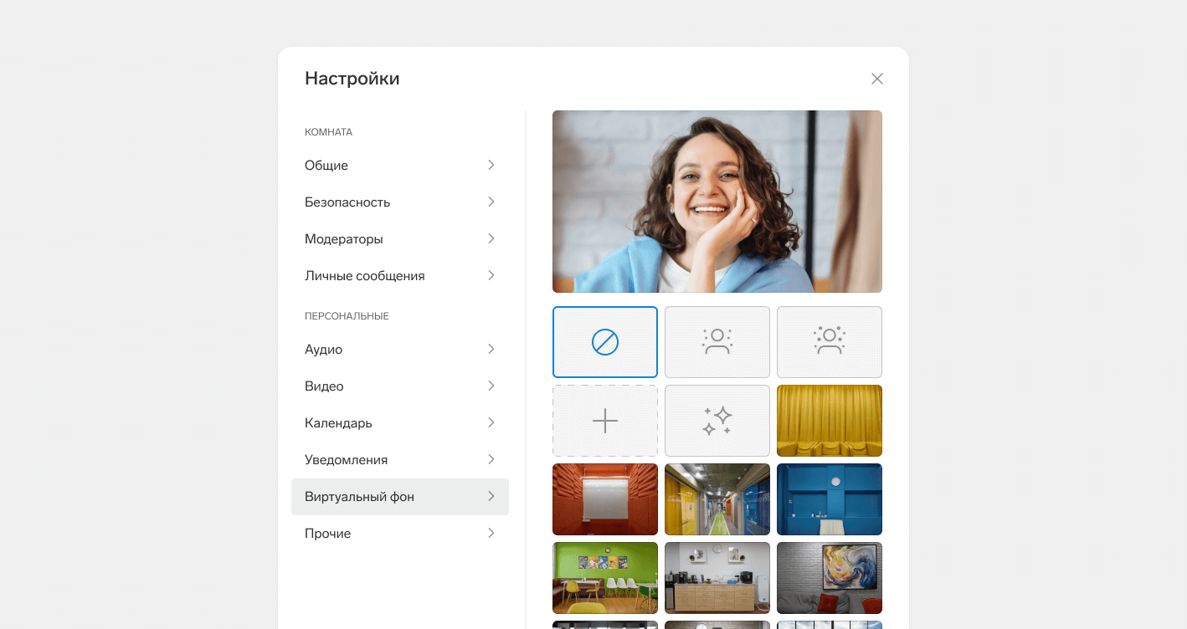Select the wooden counter kitchen background
Viewport: 1187px width, 629px height.
[x=717, y=578]
